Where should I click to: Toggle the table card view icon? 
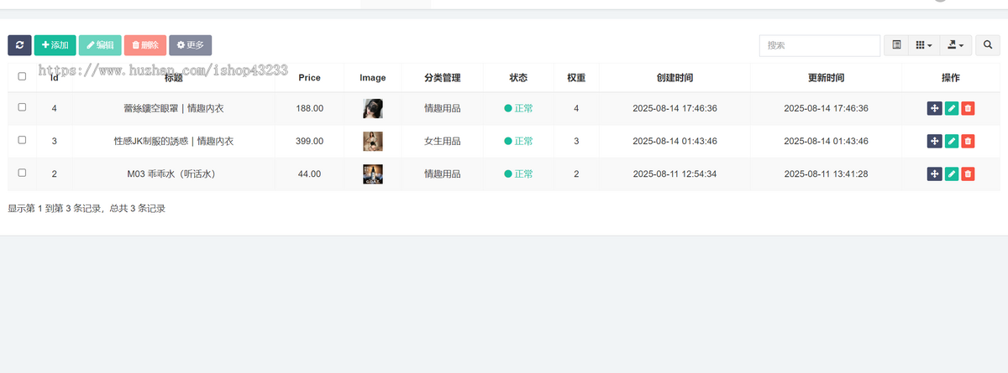click(896, 45)
